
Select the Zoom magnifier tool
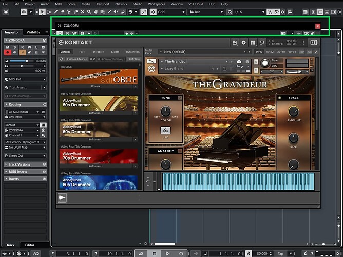point(89,12)
